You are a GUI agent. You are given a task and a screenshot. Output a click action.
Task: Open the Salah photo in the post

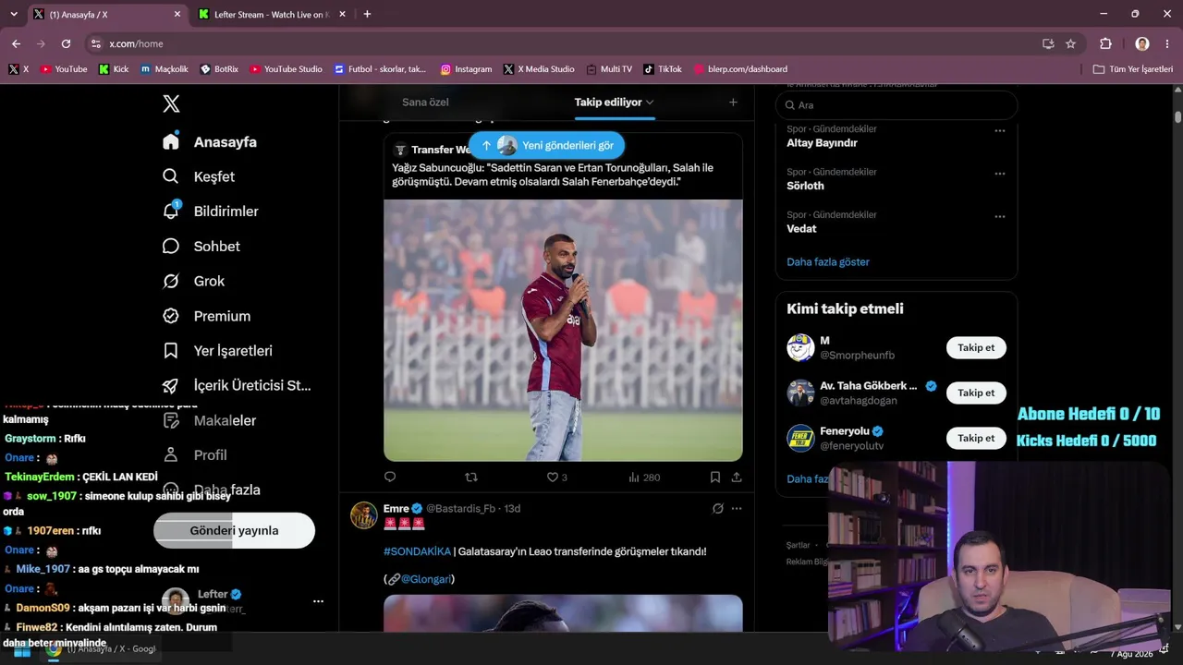tap(563, 331)
